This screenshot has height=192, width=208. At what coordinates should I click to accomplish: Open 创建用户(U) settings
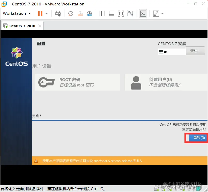(x=166, y=82)
